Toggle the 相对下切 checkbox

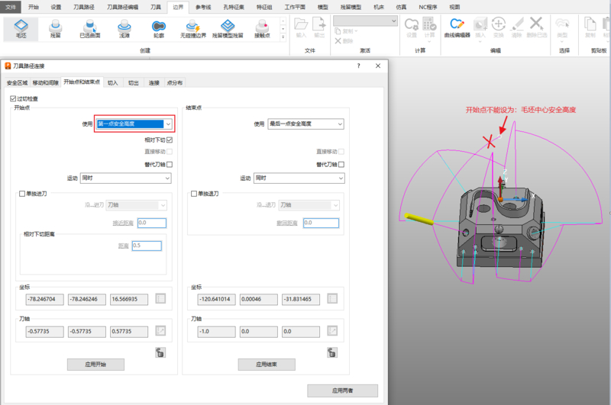(170, 140)
